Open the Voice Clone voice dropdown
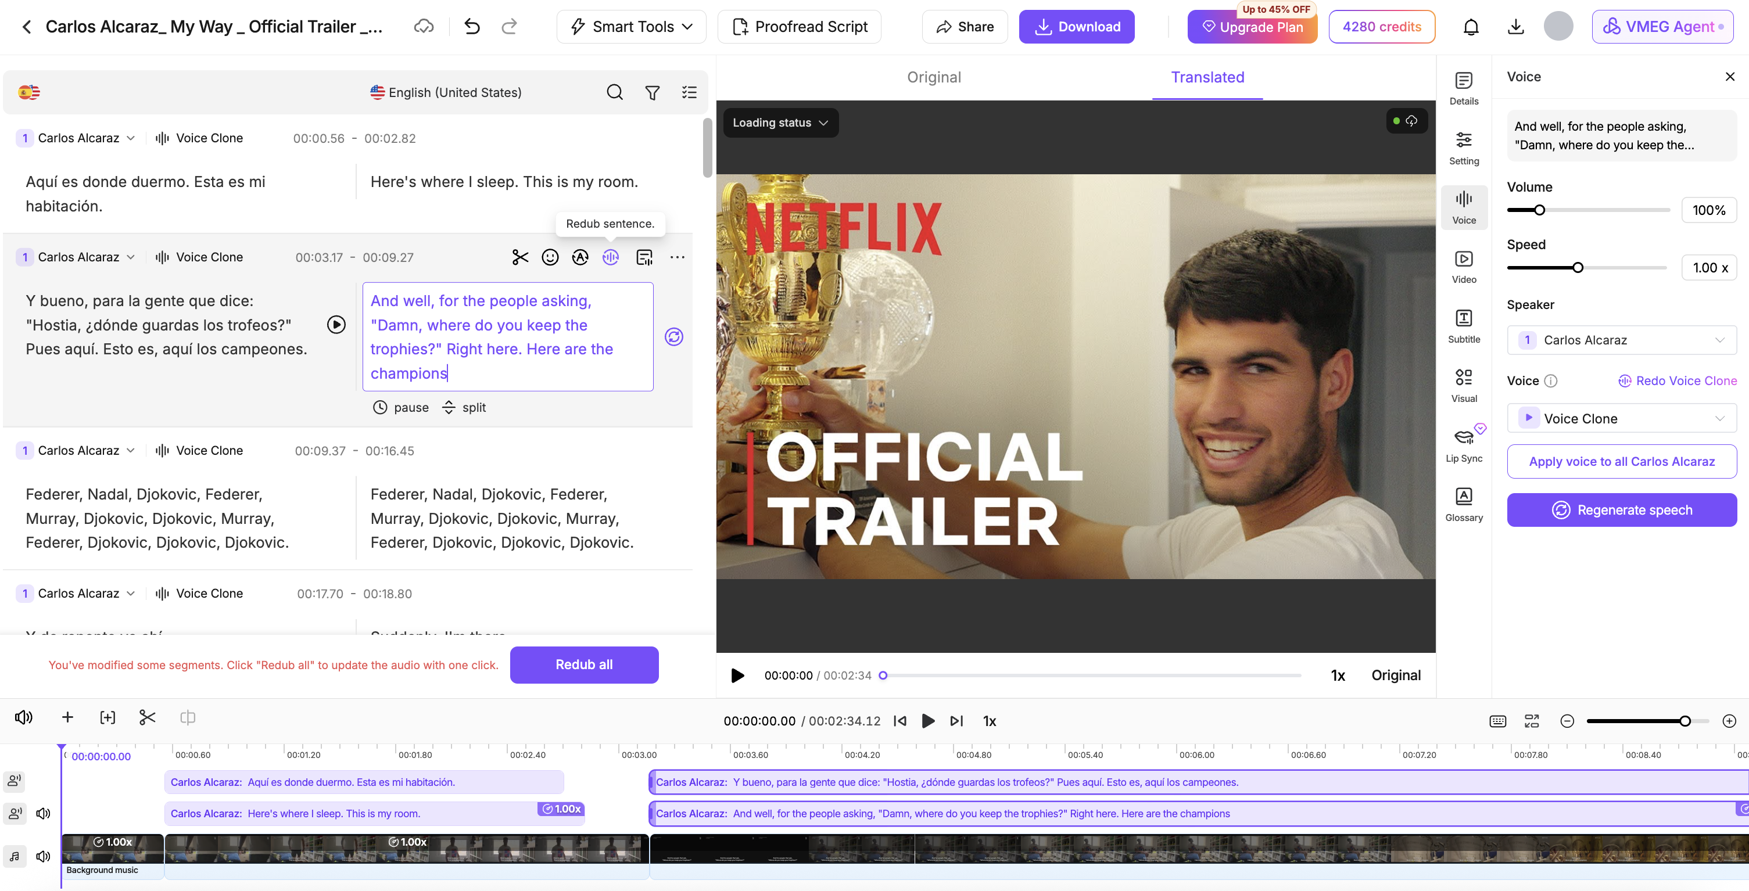Image resolution: width=1749 pixels, height=891 pixels. pos(1621,418)
